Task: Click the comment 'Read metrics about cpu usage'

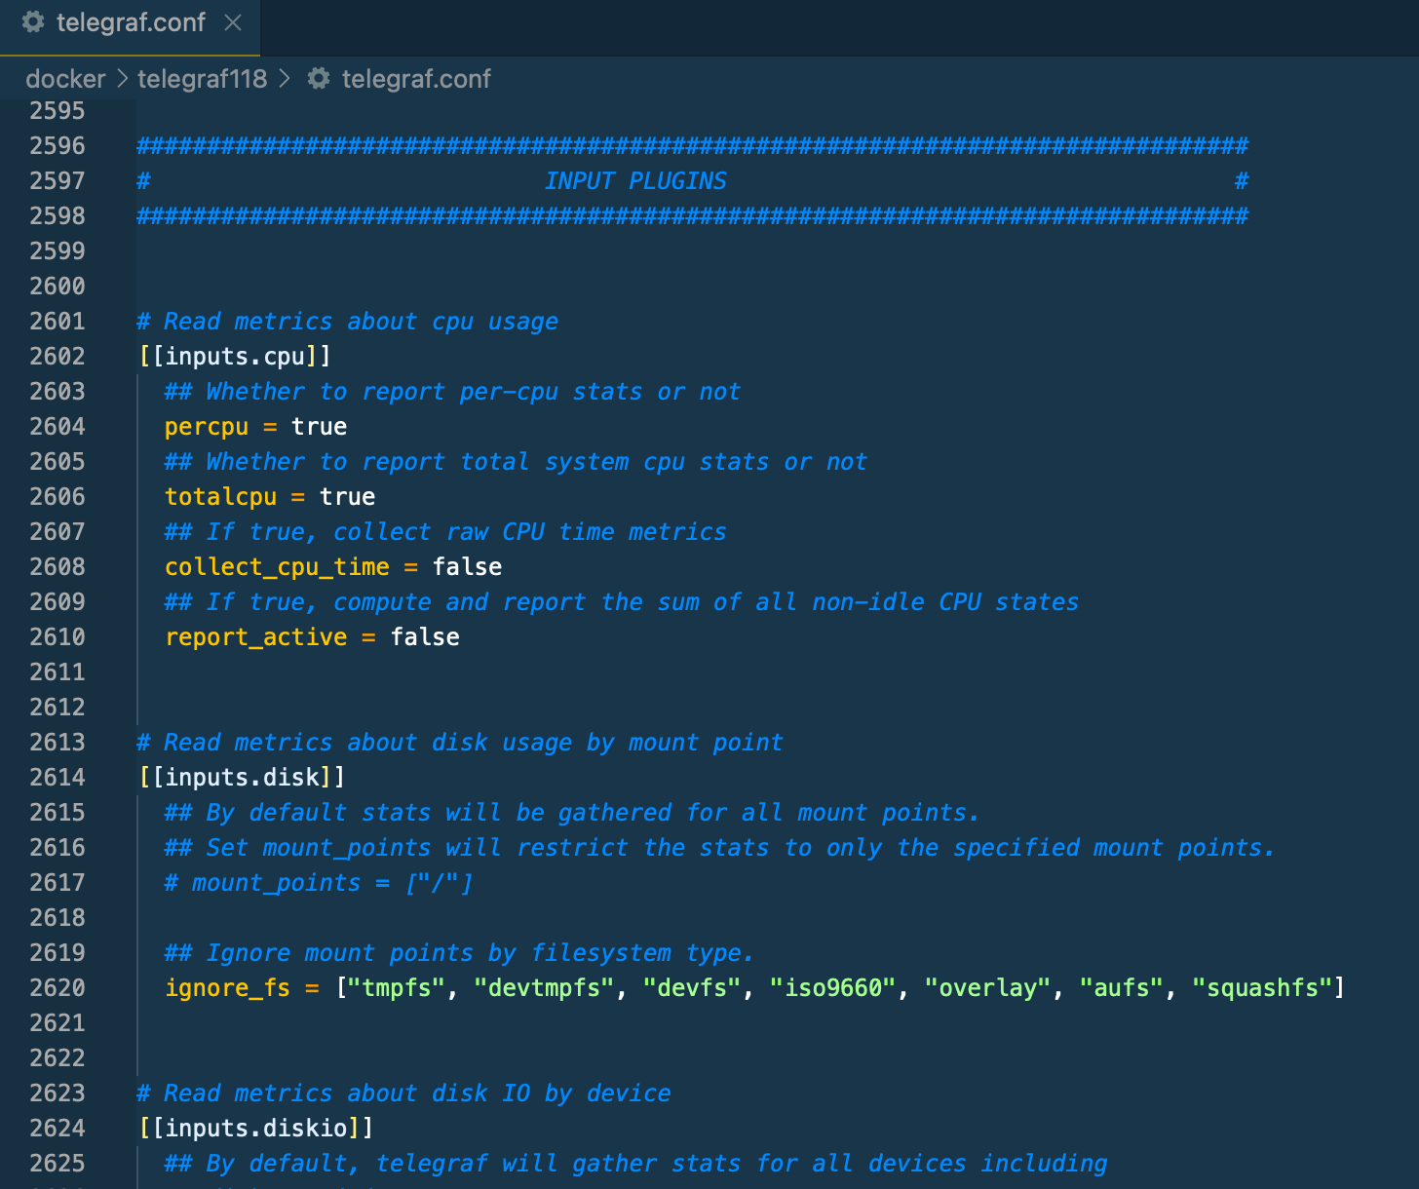Action: tap(348, 322)
